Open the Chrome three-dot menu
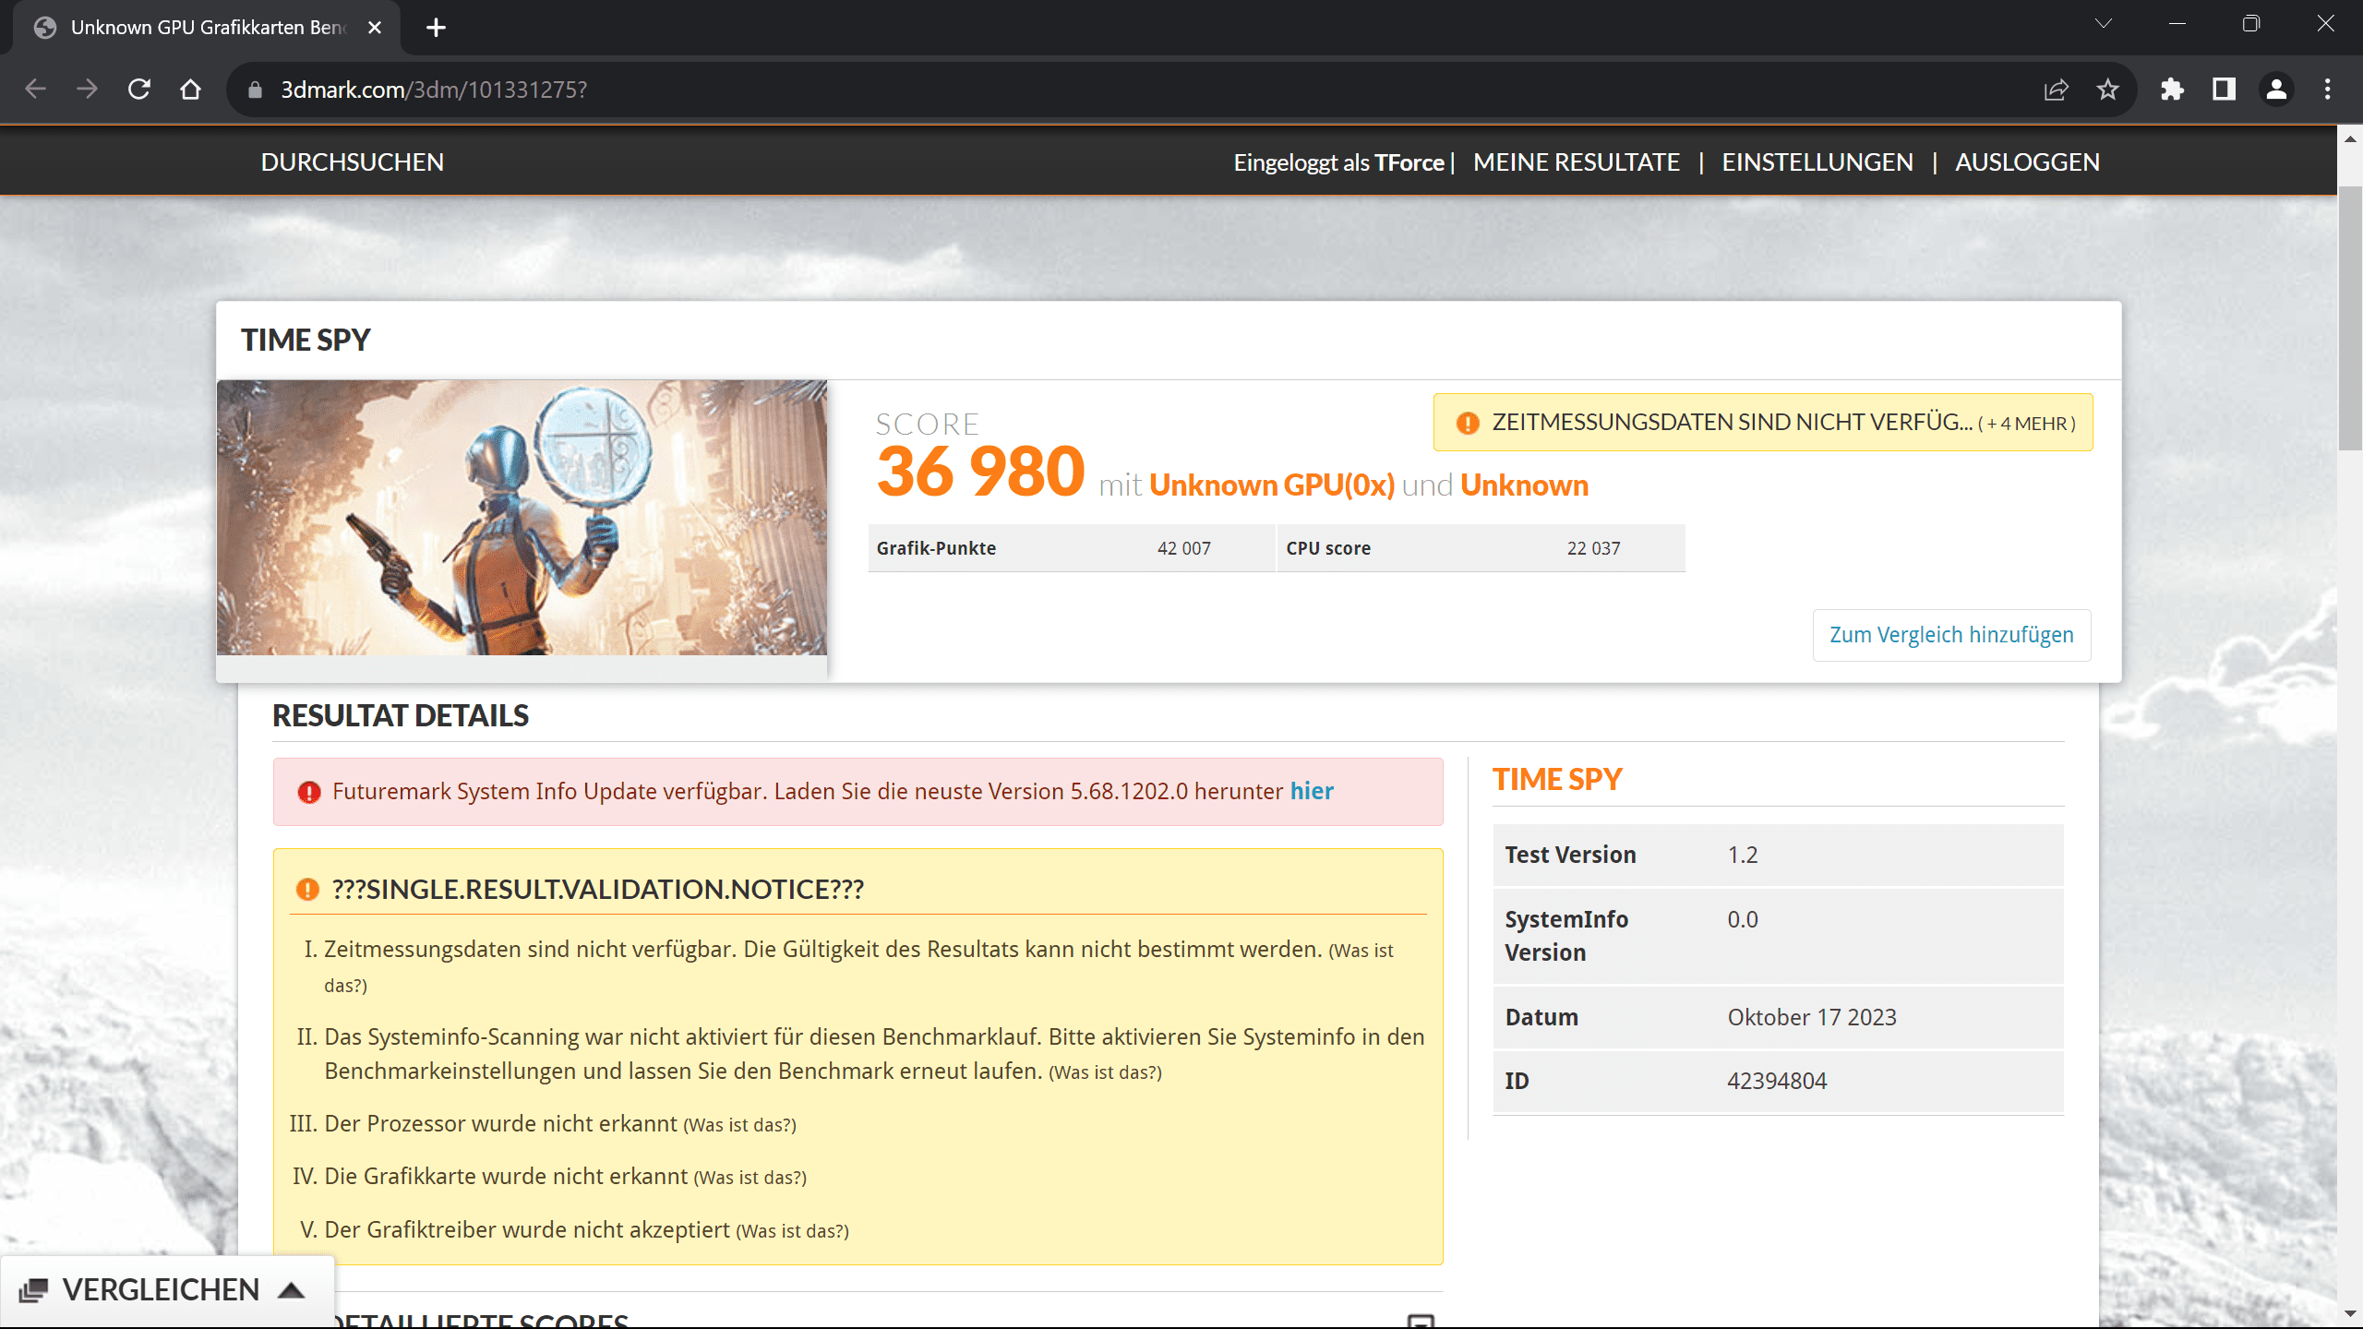2363x1329 pixels. click(2327, 90)
